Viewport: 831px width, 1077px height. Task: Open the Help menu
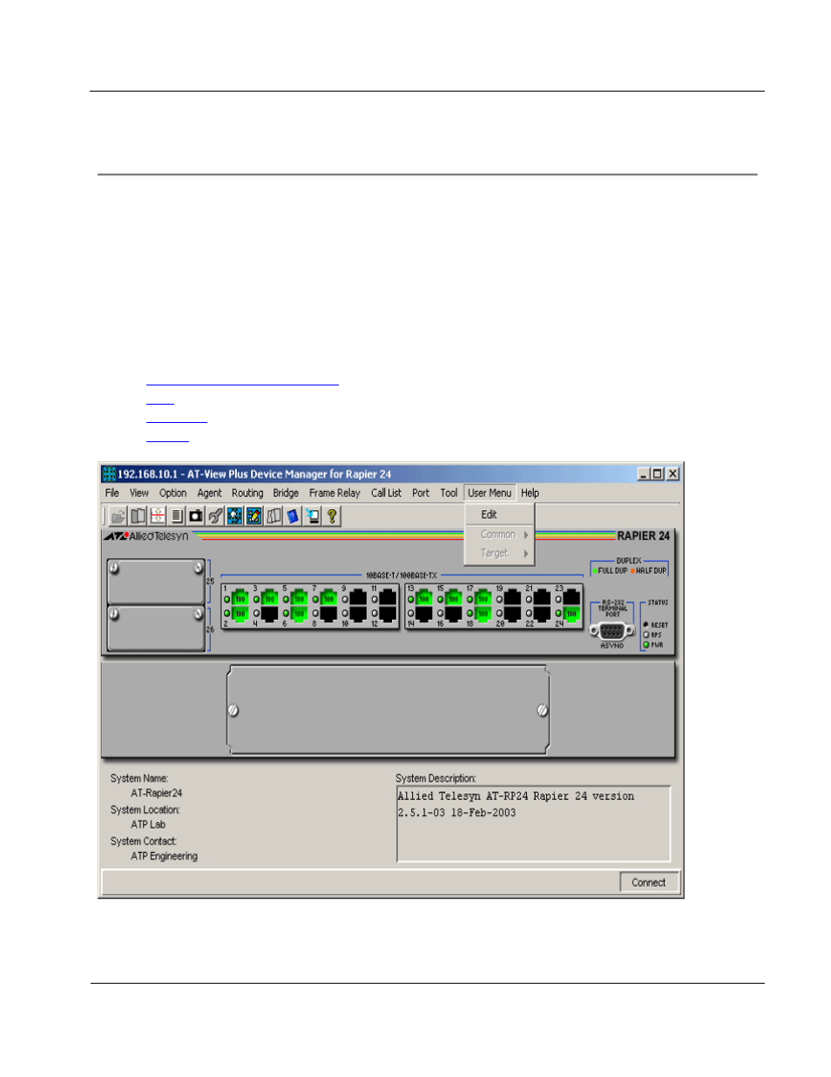tap(530, 493)
